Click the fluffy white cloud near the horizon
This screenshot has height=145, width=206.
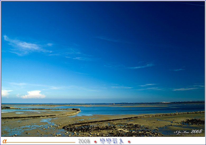pyautogui.click(x=34, y=94)
